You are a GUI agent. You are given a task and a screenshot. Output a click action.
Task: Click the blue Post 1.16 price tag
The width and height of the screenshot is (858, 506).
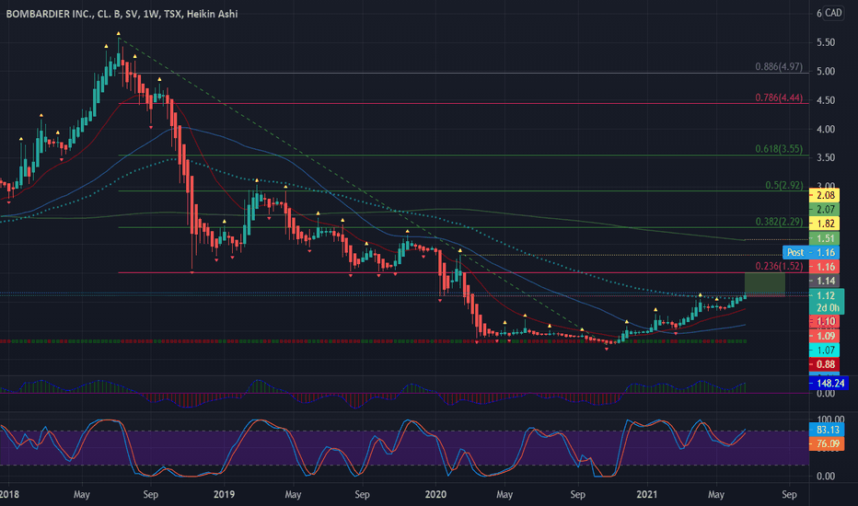(811, 252)
